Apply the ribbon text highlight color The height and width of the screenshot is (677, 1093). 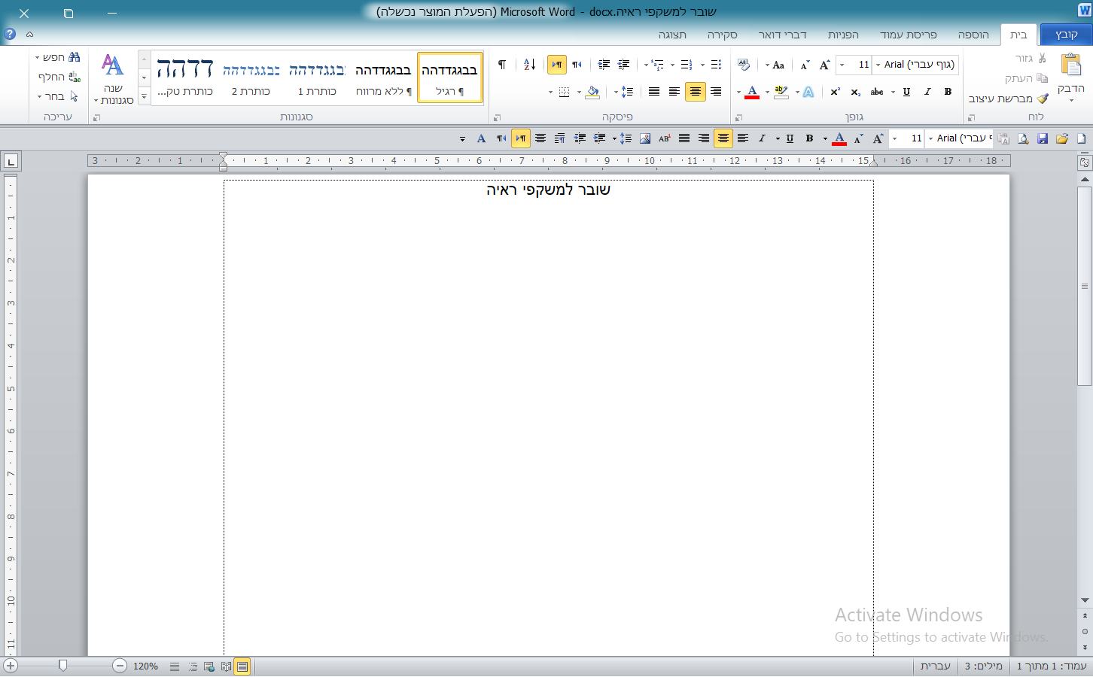[781, 92]
